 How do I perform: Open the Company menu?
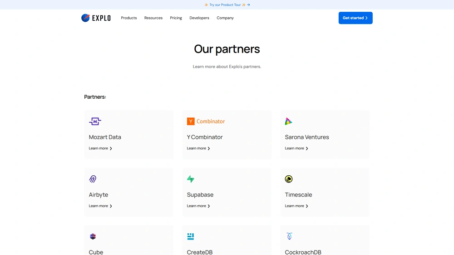[x=225, y=18]
